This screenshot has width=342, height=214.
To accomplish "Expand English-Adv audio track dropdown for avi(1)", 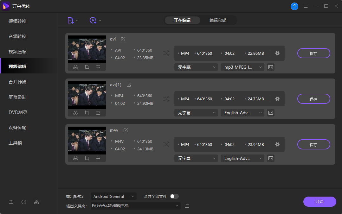I will pos(242,113).
